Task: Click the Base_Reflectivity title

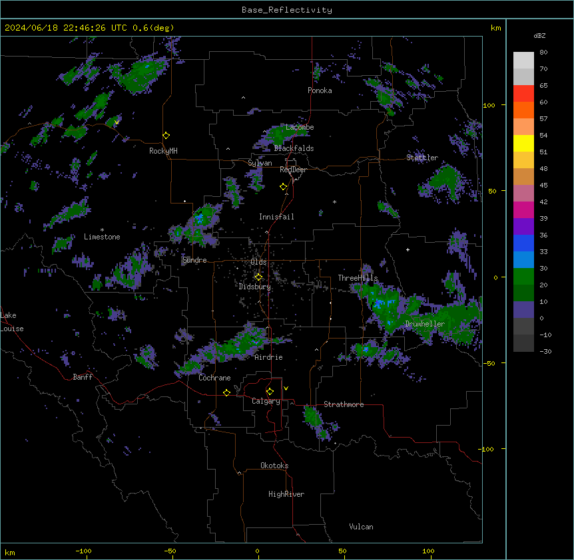Action: [287, 10]
